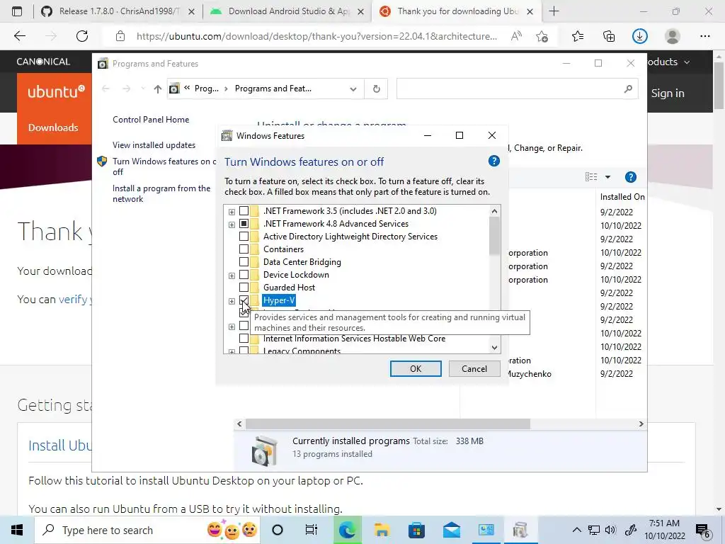Reload the Ubuntu page in Edge
This screenshot has height=544, width=725.
(82, 36)
